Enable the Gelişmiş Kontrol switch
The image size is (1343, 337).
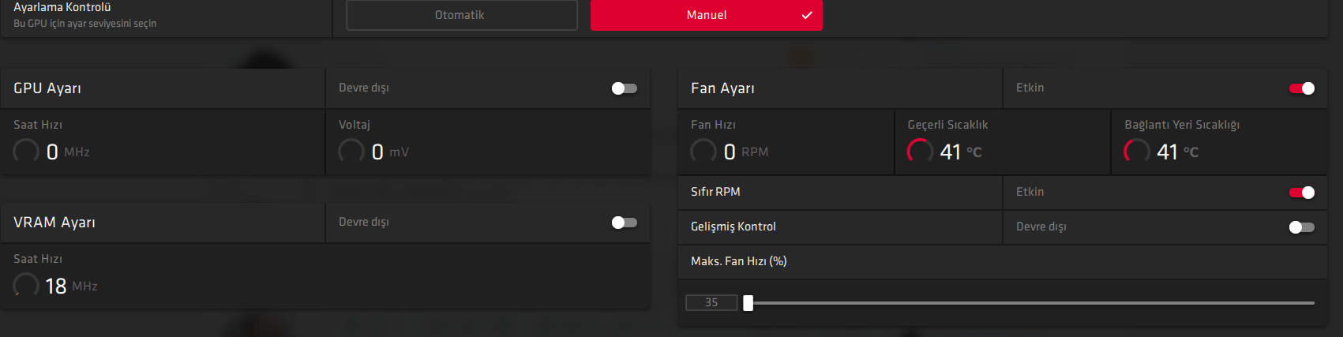1301,227
